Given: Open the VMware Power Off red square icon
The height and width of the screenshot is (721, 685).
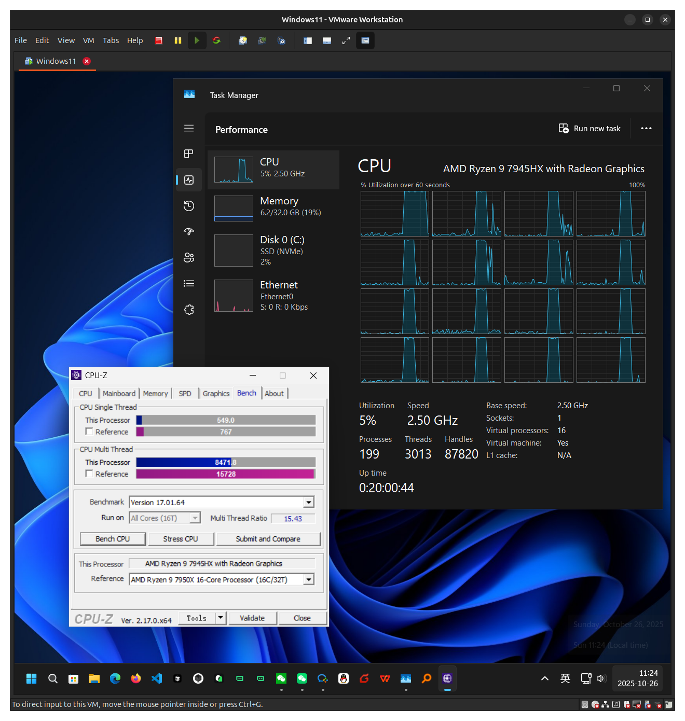Looking at the screenshot, I should click(x=159, y=40).
